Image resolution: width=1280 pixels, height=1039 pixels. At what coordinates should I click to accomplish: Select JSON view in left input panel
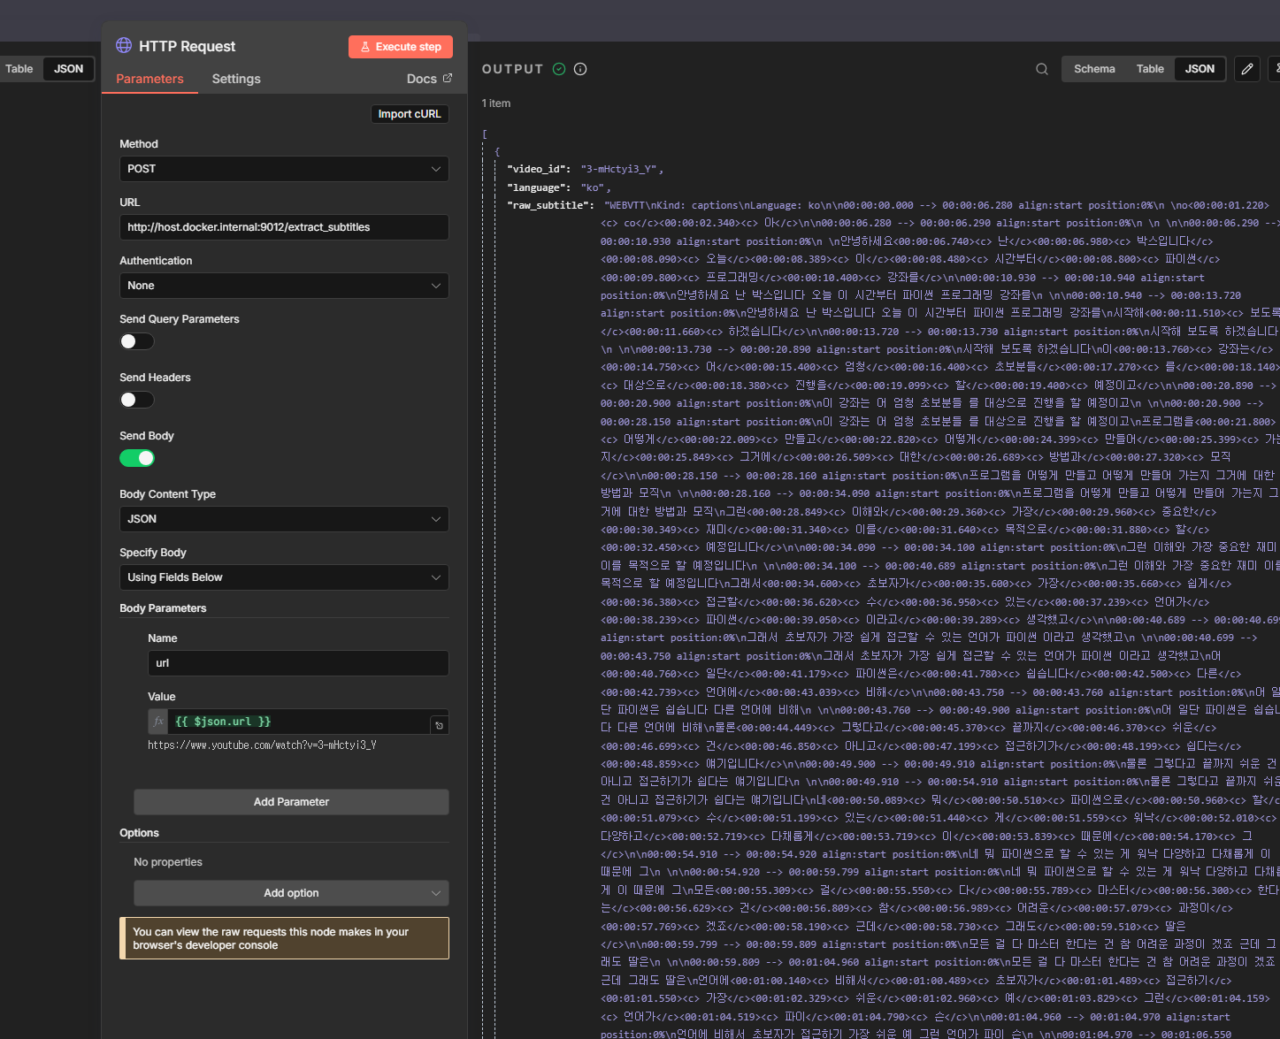pyautogui.click(x=68, y=69)
